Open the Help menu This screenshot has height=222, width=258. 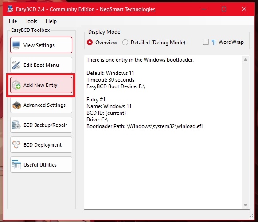coord(51,21)
